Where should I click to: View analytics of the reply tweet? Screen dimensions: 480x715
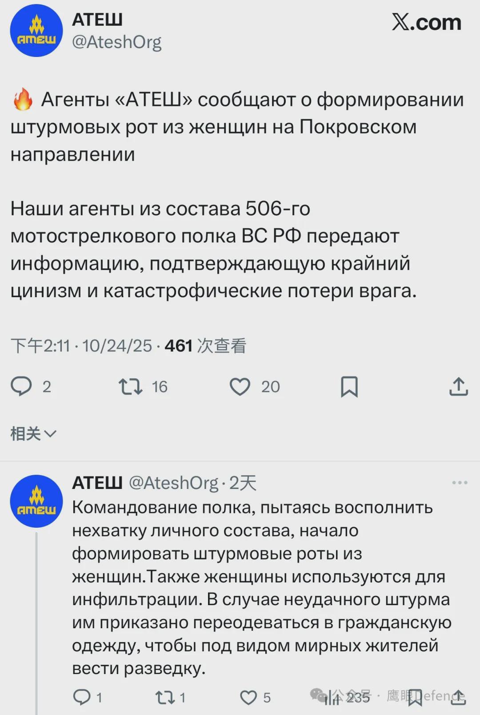coord(332,697)
